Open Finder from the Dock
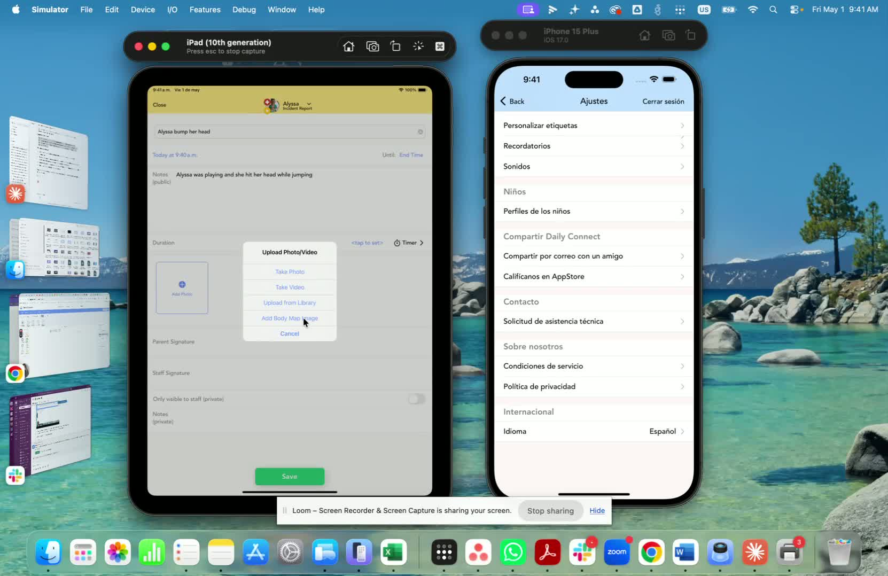Image resolution: width=888 pixels, height=576 pixels. [x=49, y=552]
